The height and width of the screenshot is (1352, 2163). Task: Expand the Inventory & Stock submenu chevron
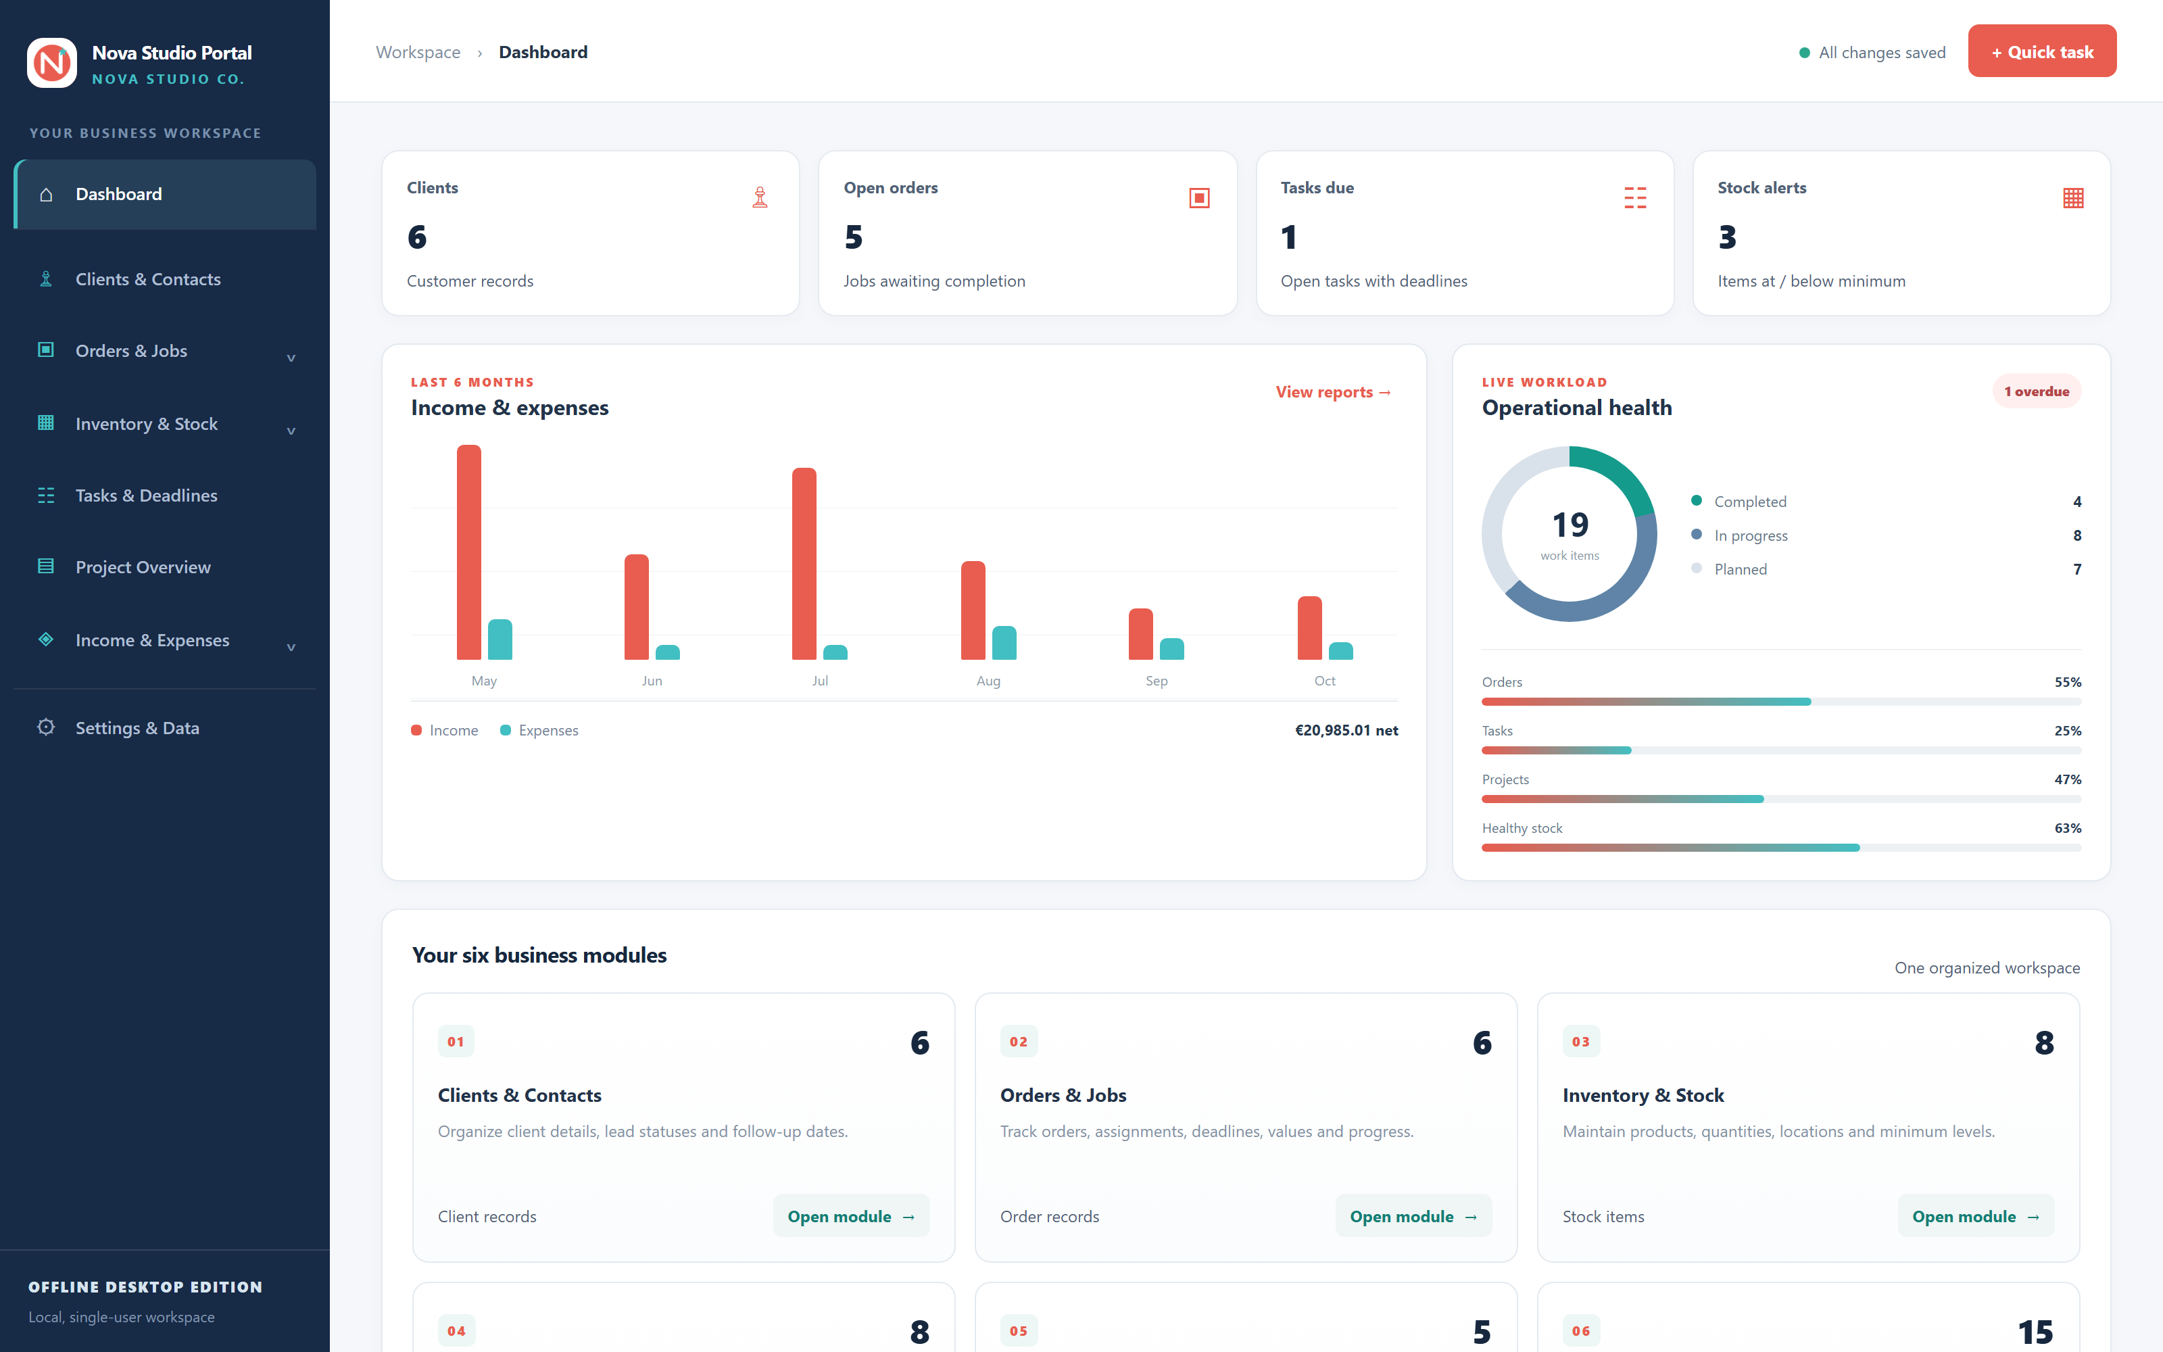coord(291,431)
